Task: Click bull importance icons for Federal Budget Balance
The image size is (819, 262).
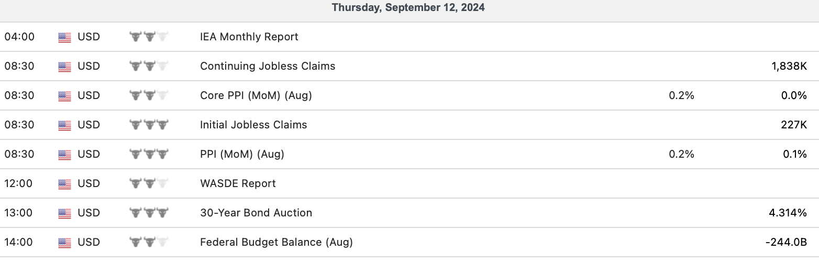Action: pos(149,243)
